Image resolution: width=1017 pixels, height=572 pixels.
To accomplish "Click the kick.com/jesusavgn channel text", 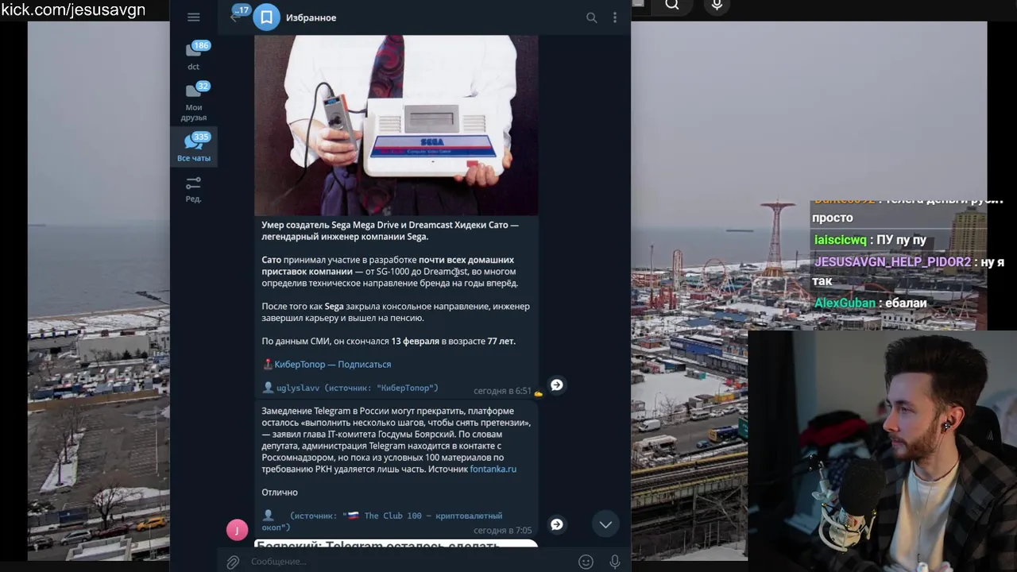I will tap(73, 10).
